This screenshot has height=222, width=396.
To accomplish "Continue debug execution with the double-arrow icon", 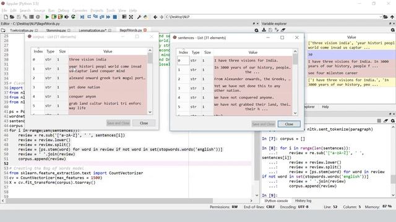I will (108, 17).
